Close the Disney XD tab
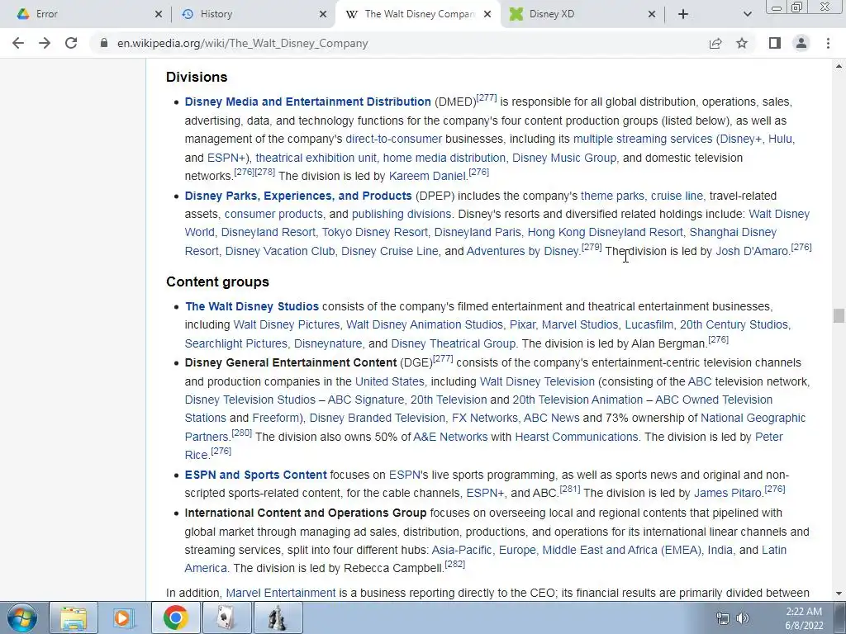The image size is (846, 634). pyautogui.click(x=652, y=14)
